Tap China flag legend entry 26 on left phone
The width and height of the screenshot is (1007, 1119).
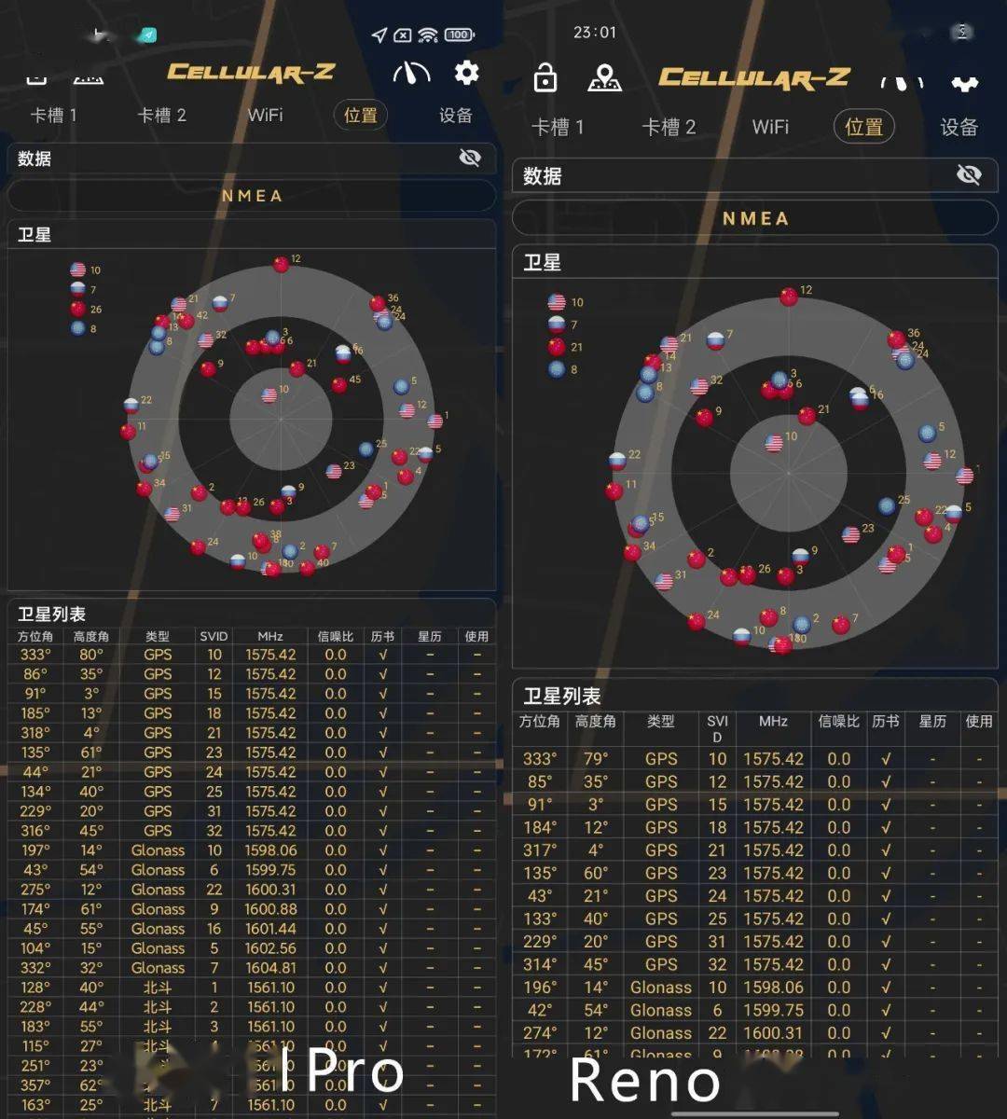pos(86,310)
